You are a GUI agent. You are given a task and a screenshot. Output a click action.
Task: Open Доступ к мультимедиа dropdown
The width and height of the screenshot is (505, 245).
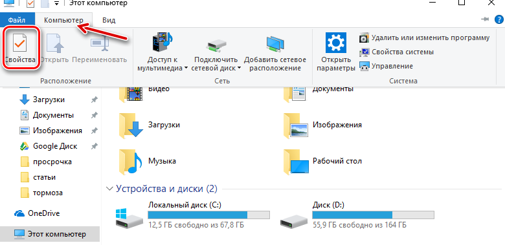[163, 52]
